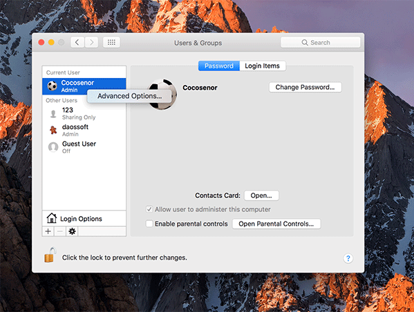Choose Advanced Options from context menu
The image size is (414, 312).
pyautogui.click(x=129, y=96)
